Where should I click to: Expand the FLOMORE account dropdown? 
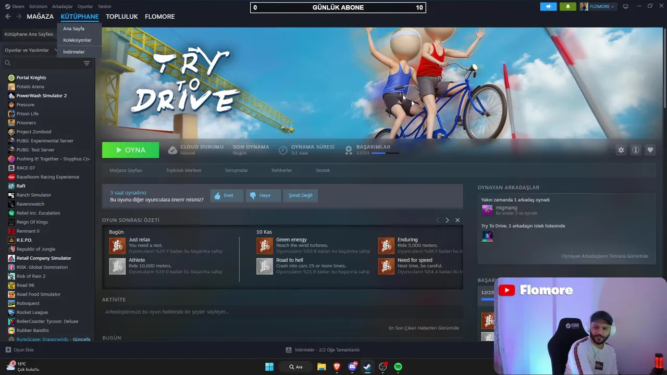point(597,6)
